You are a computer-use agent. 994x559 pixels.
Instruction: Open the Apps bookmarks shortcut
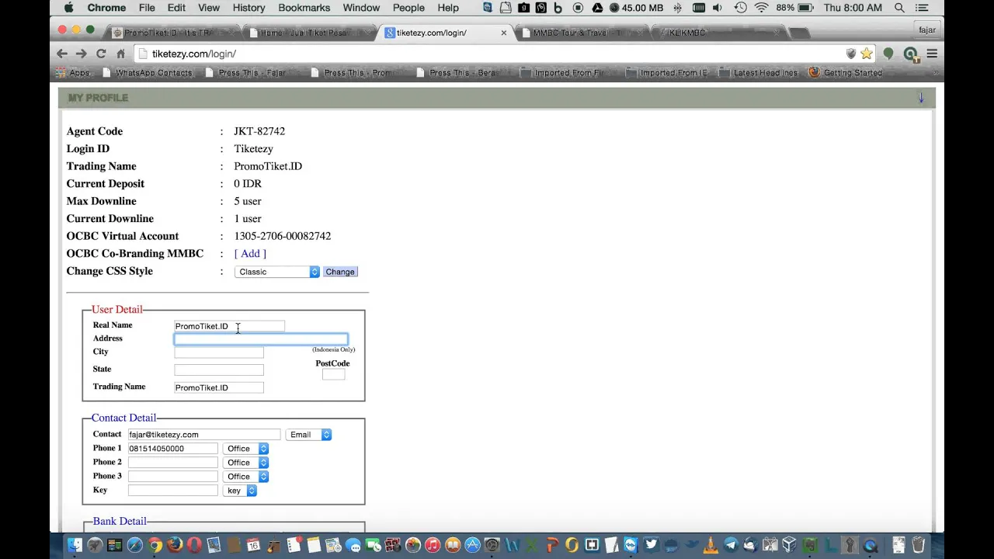coord(72,73)
